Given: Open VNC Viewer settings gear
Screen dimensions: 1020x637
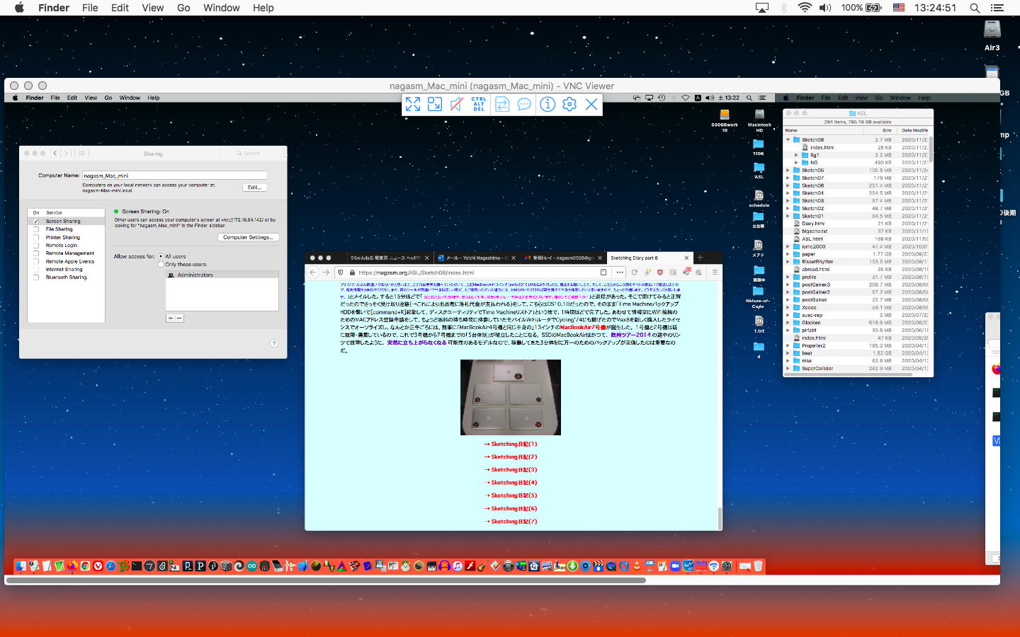Looking at the screenshot, I should click(x=569, y=105).
